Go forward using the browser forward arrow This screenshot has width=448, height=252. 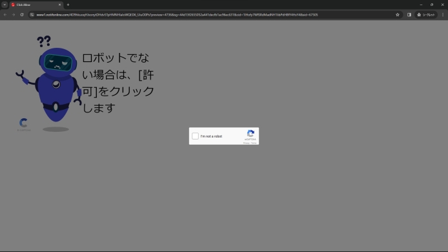(x=14, y=15)
